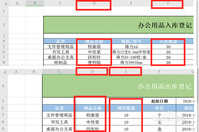Select row 8 header in 出库登记 sheet
The width and height of the screenshot is (199, 132).
click(4, 122)
